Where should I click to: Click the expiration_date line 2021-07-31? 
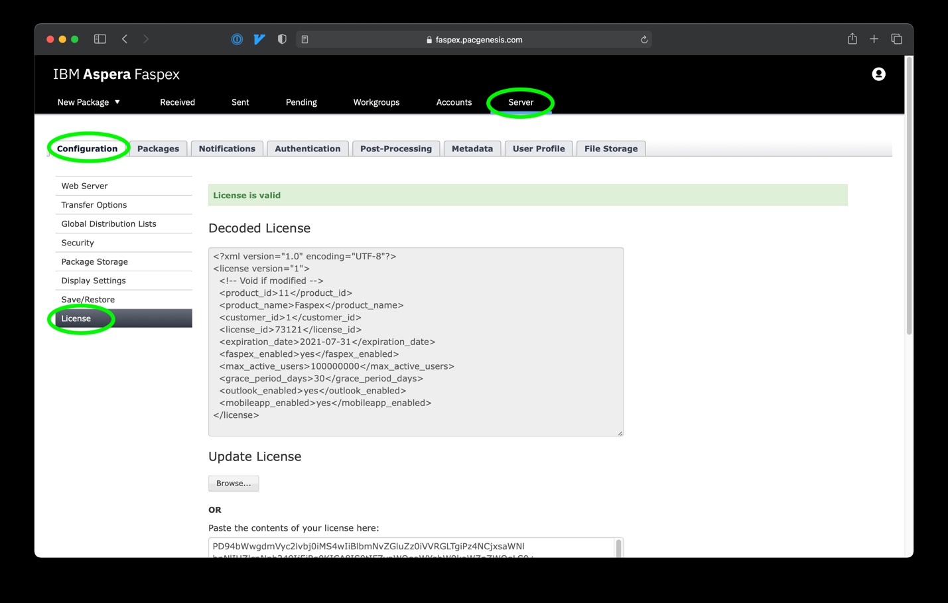point(327,342)
